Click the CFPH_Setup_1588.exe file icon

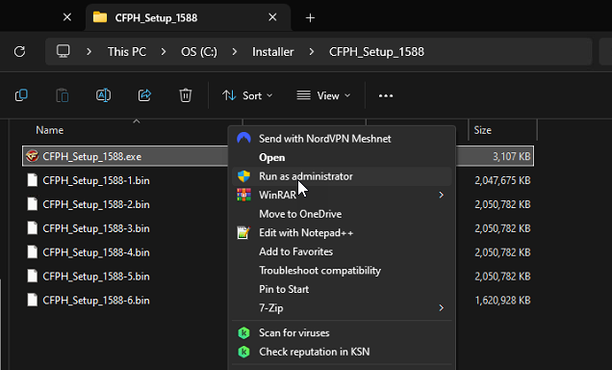(32, 156)
